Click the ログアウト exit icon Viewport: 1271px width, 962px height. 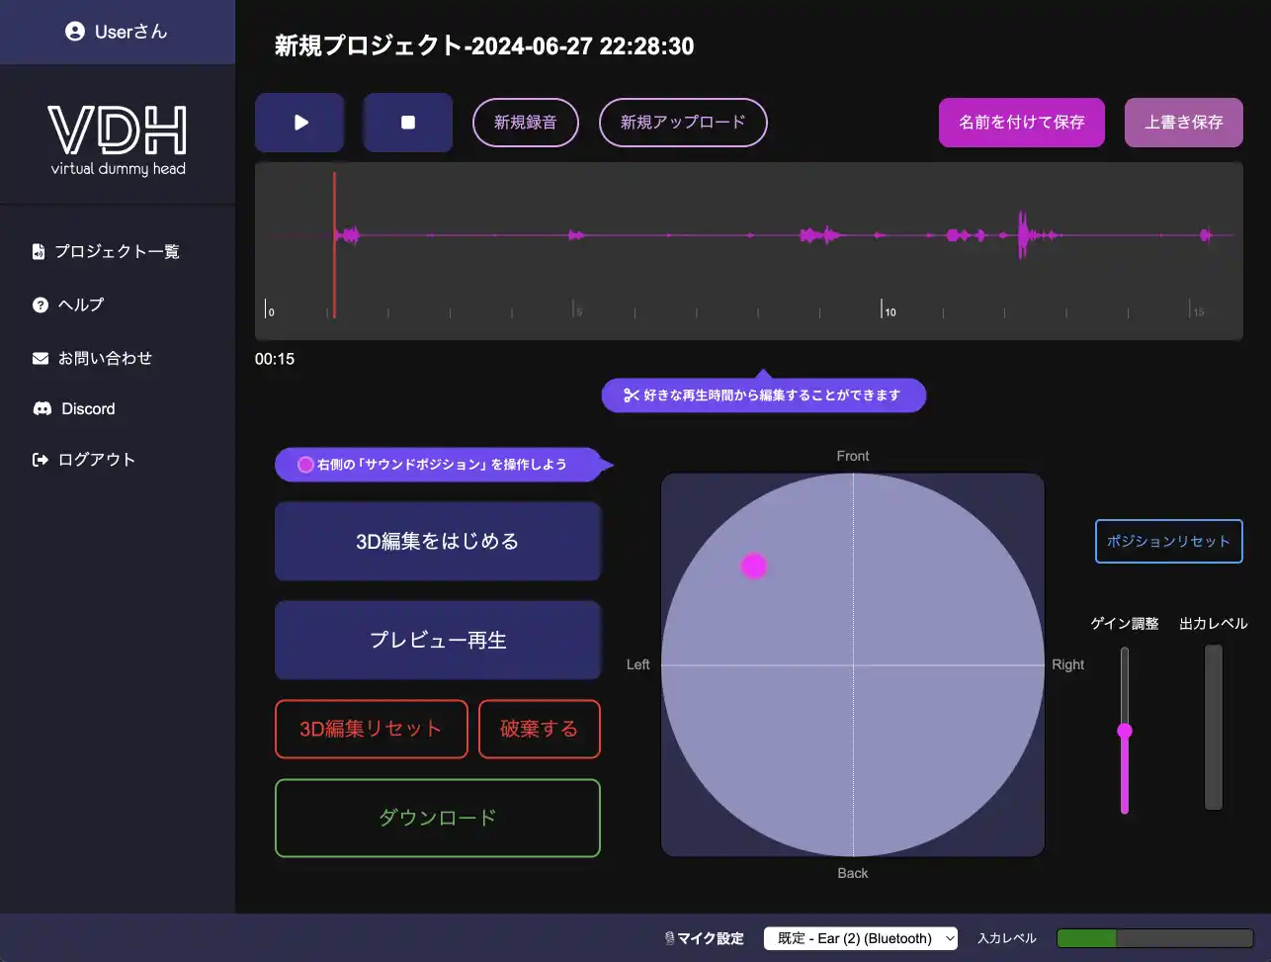coord(41,459)
